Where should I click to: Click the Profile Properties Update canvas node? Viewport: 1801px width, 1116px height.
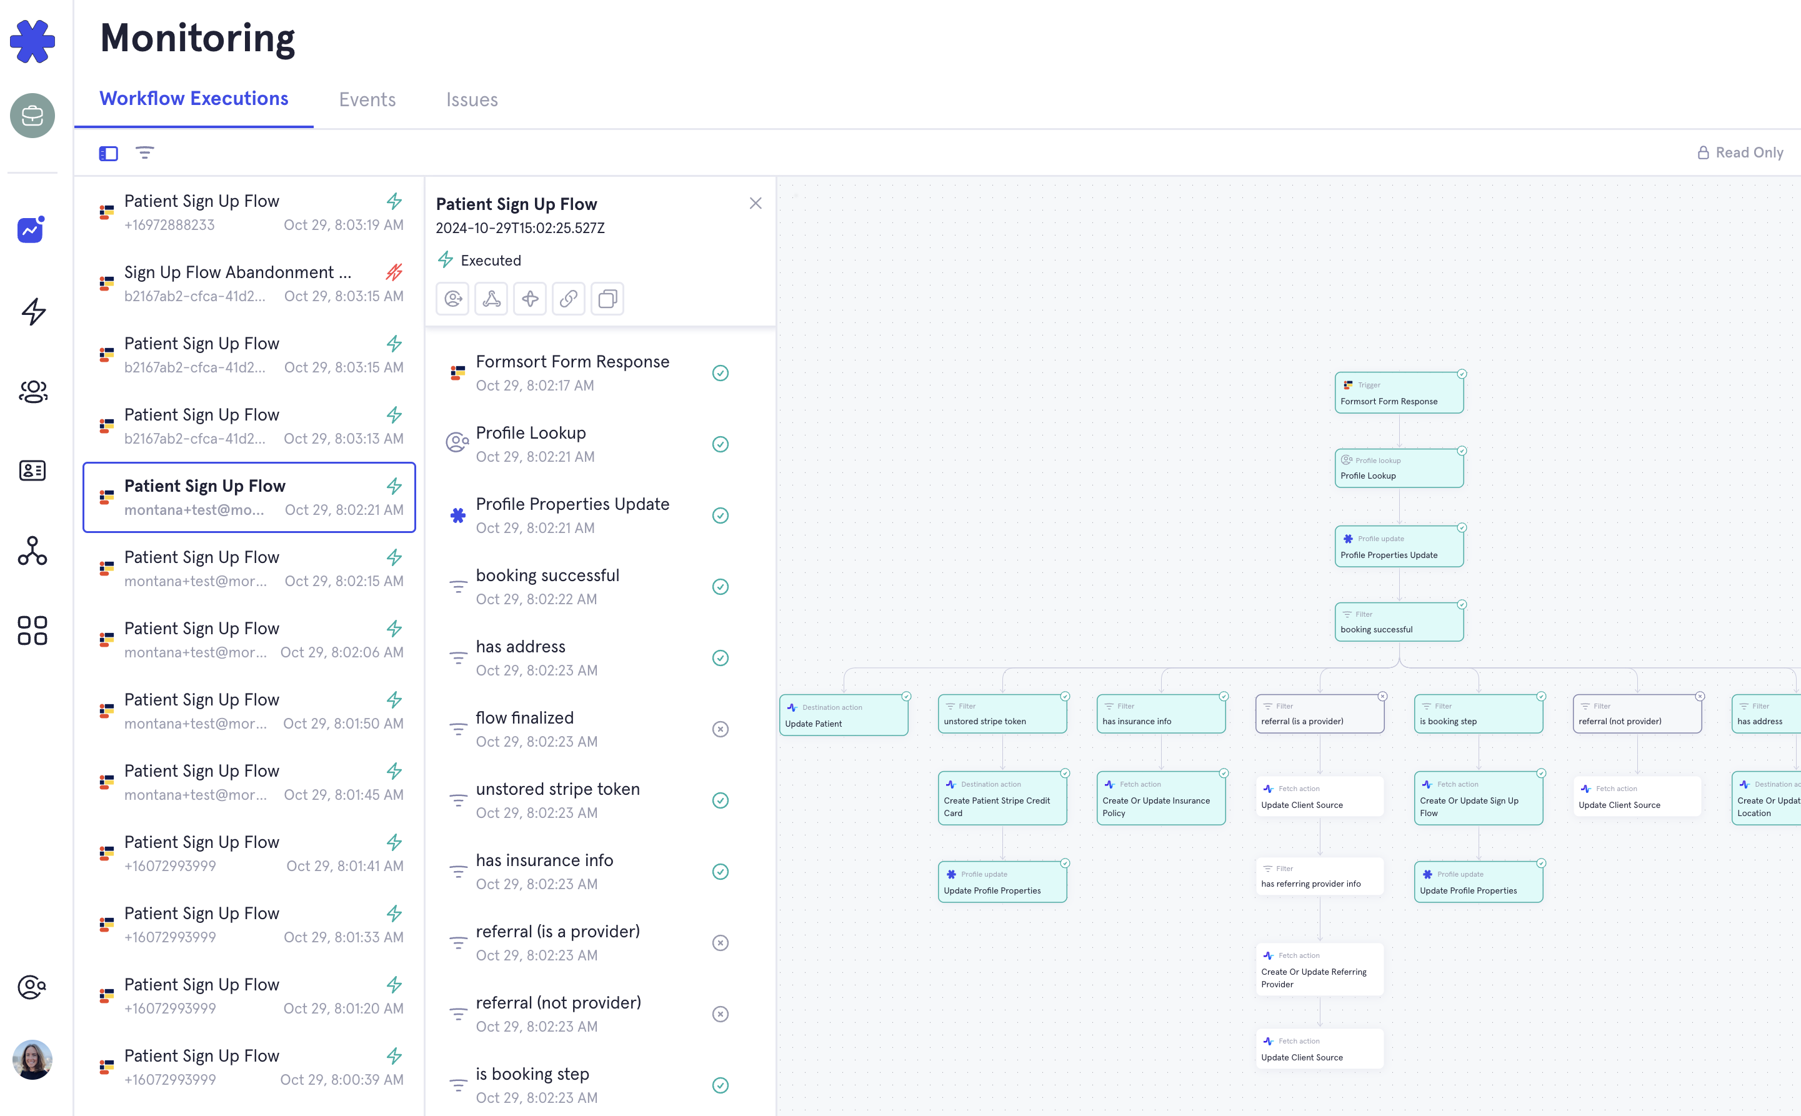point(1399,547)
